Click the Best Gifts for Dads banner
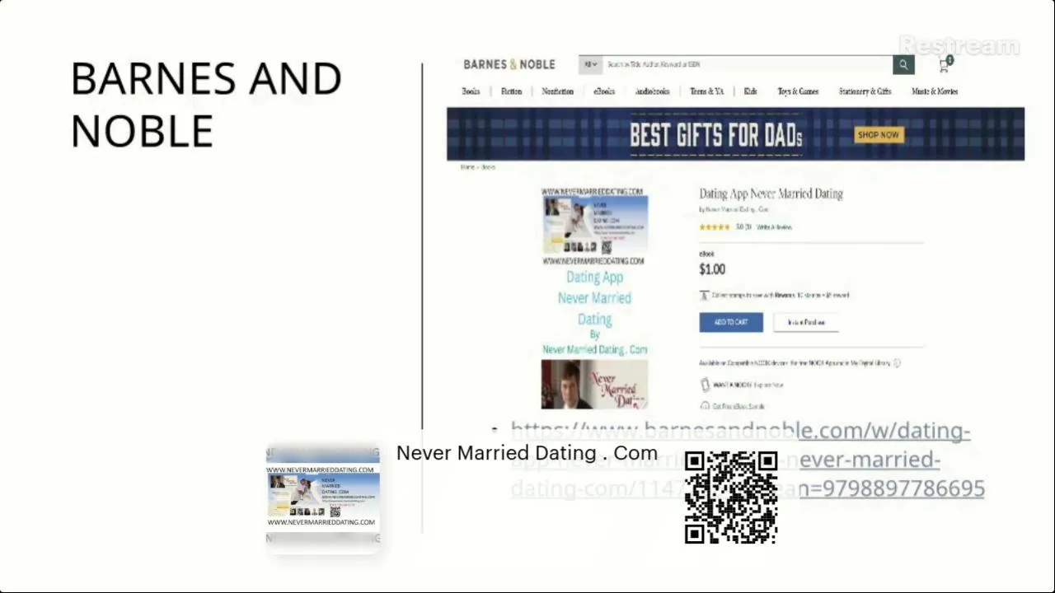The image size is (1055, 593). (735, 134)
